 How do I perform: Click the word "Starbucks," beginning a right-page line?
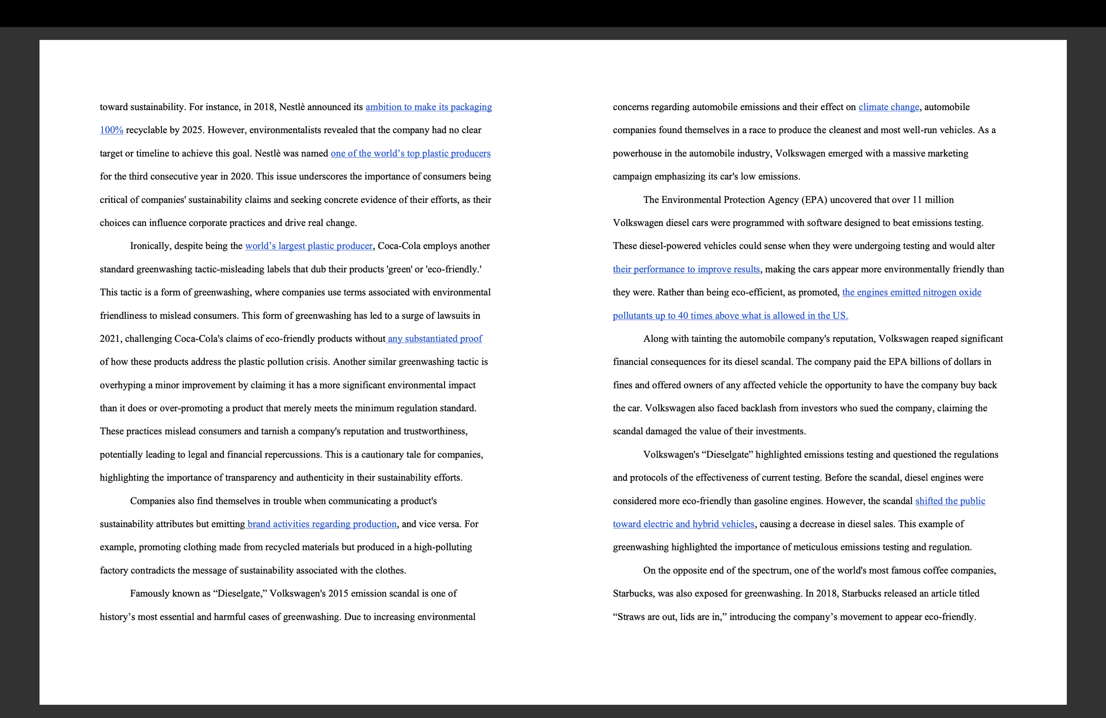634,593
